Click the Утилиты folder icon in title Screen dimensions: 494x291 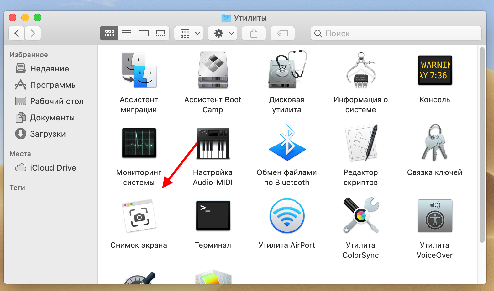point(226,18)
